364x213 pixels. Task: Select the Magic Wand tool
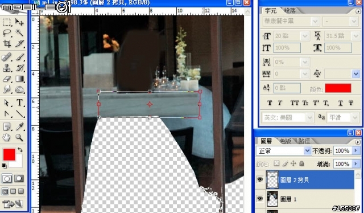(x=19, y=33)
